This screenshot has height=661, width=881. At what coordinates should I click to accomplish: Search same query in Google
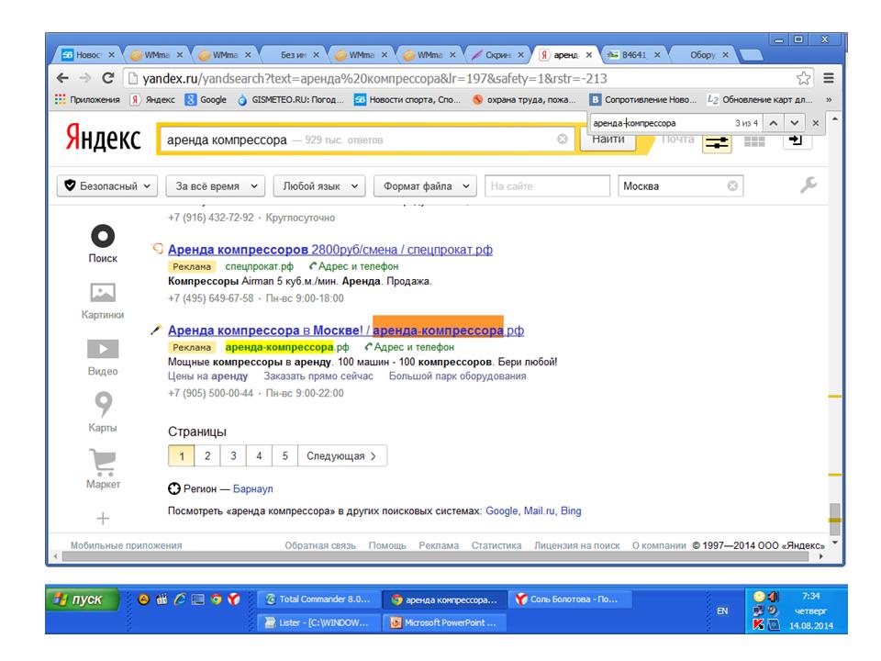coord(502,511)
